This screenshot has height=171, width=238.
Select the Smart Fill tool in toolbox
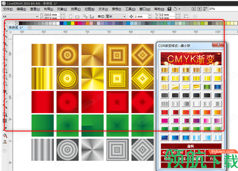click(x=5, y=142)
